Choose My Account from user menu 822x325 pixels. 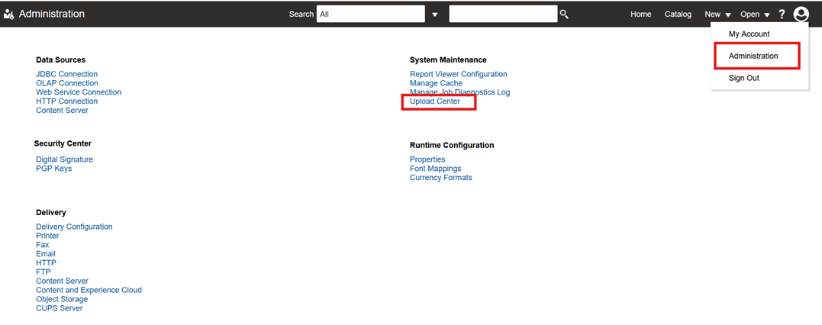749,34
